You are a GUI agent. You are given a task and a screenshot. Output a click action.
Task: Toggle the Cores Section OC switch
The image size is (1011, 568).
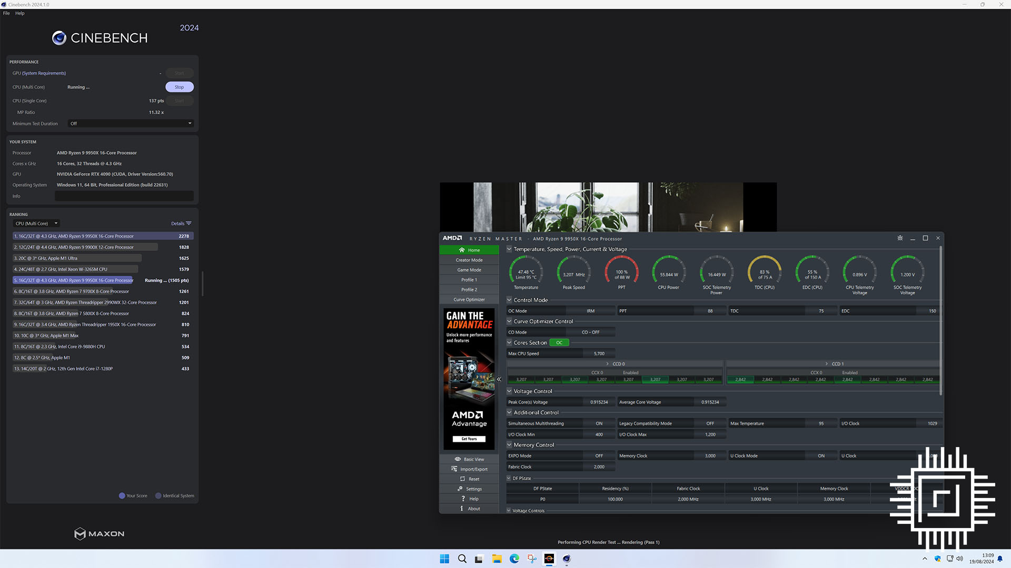pyautogui.click(x=559, y=343)
